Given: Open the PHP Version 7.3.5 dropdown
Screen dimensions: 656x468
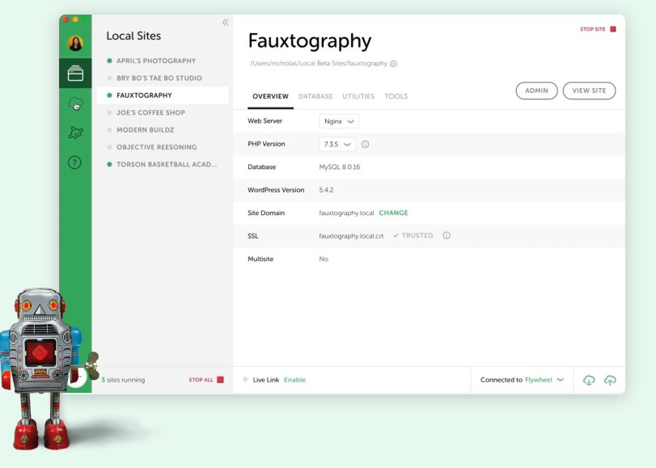Looking at the screenshot, I should point(337,145).
